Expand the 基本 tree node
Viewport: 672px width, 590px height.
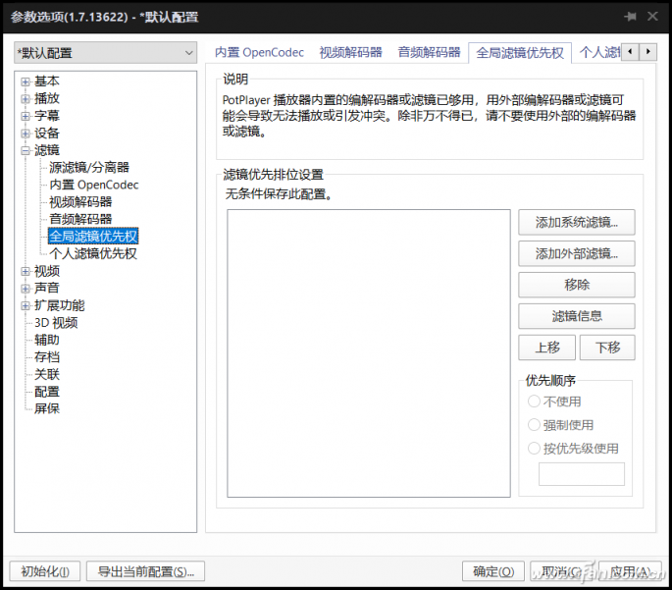click(26, 81)
